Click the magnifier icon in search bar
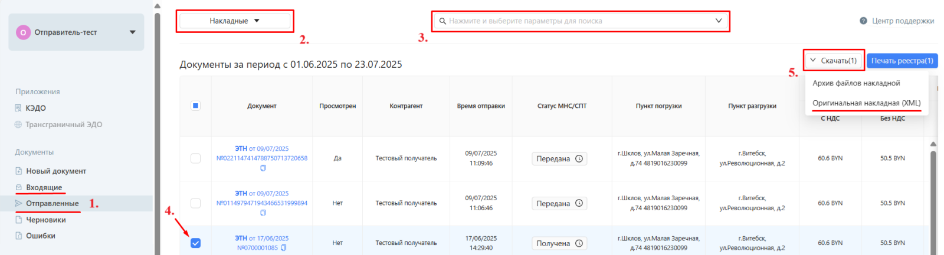Image resolution: width=944 pixels, height=255 pixels. pyautogui.click(x=442, y=21)
